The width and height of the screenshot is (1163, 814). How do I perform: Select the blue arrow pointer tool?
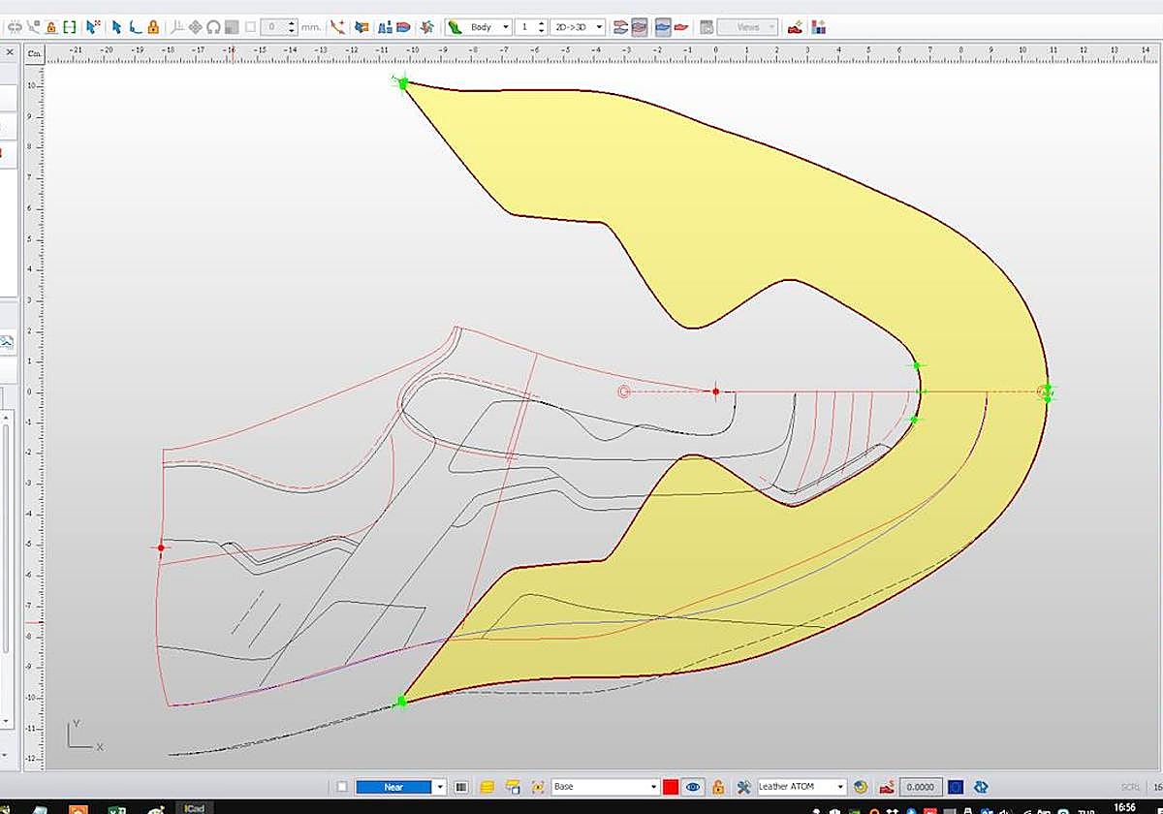click(x=116, y=27)
